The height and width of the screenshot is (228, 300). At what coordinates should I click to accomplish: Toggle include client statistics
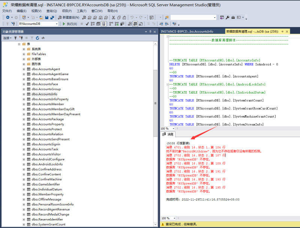(122, 24)
